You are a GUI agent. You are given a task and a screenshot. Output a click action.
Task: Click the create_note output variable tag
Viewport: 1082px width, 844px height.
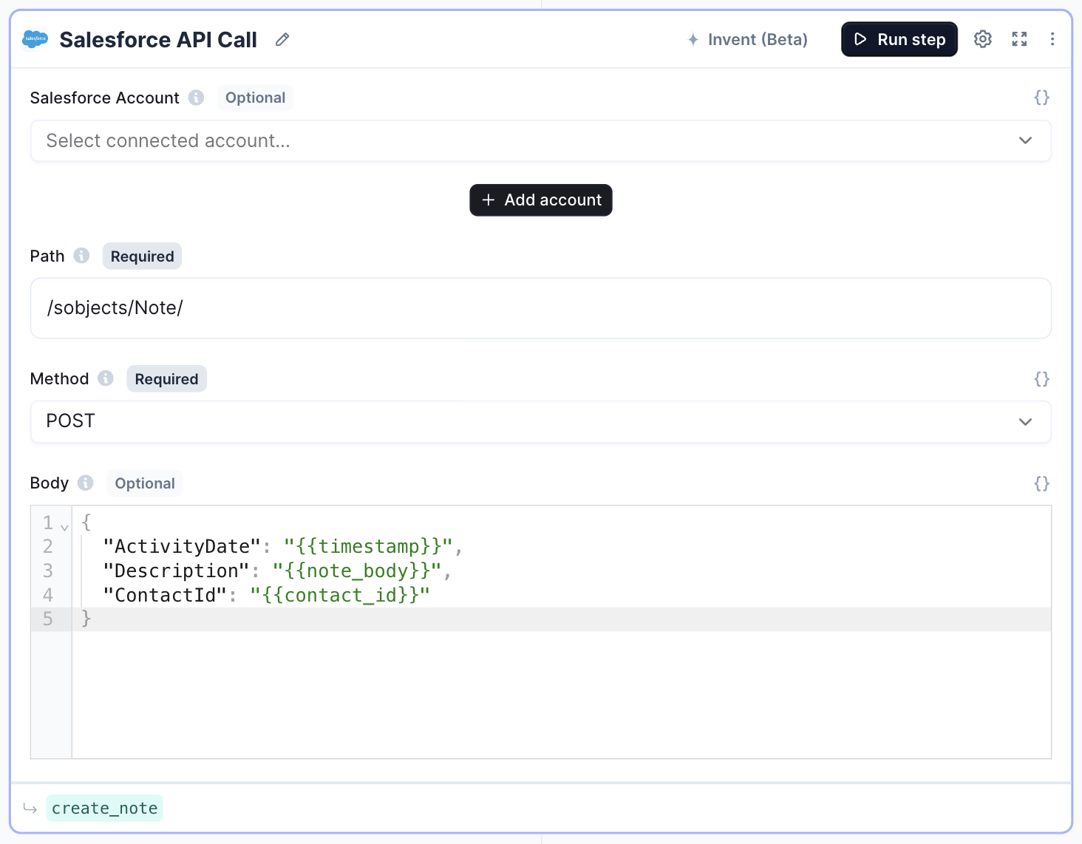[104, 808]
